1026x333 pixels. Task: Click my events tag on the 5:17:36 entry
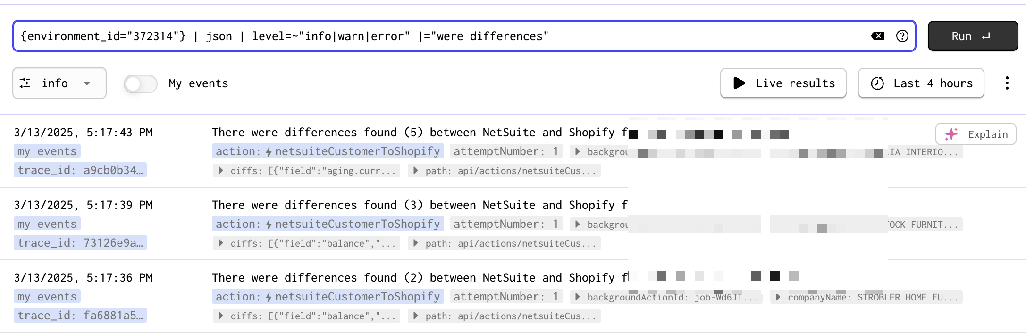pyautogui.click(x=47, y=297)
